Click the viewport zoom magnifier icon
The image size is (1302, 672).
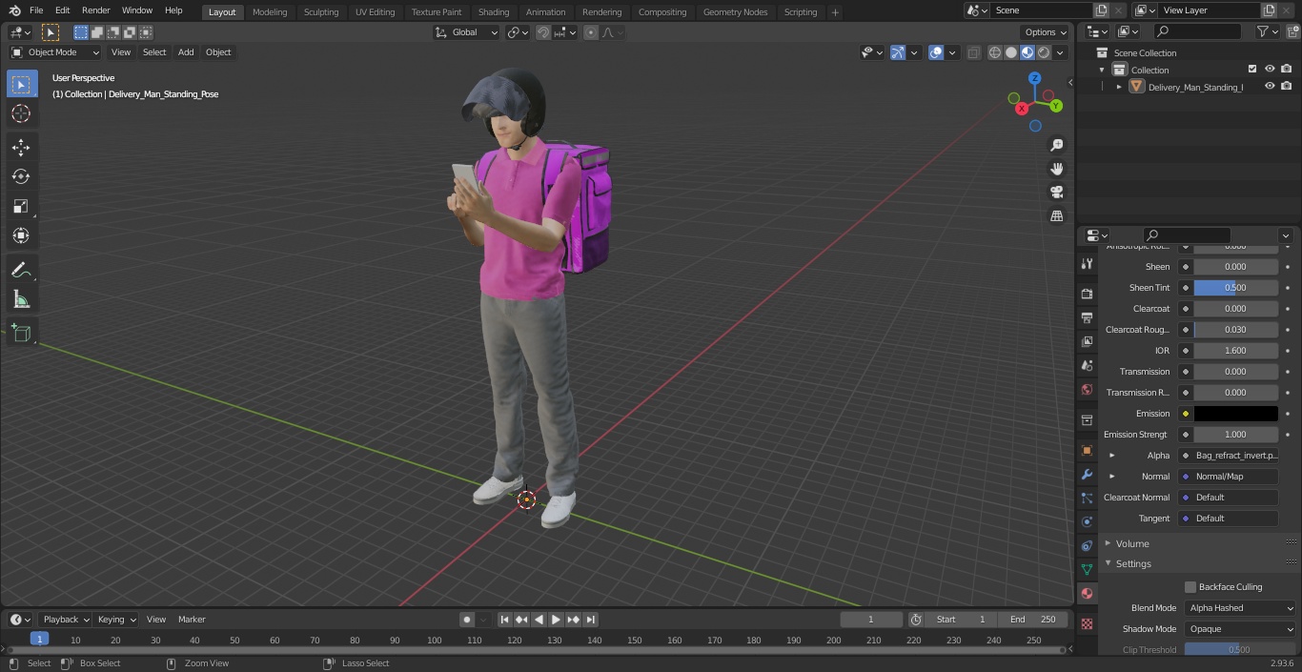point(1057,145)
